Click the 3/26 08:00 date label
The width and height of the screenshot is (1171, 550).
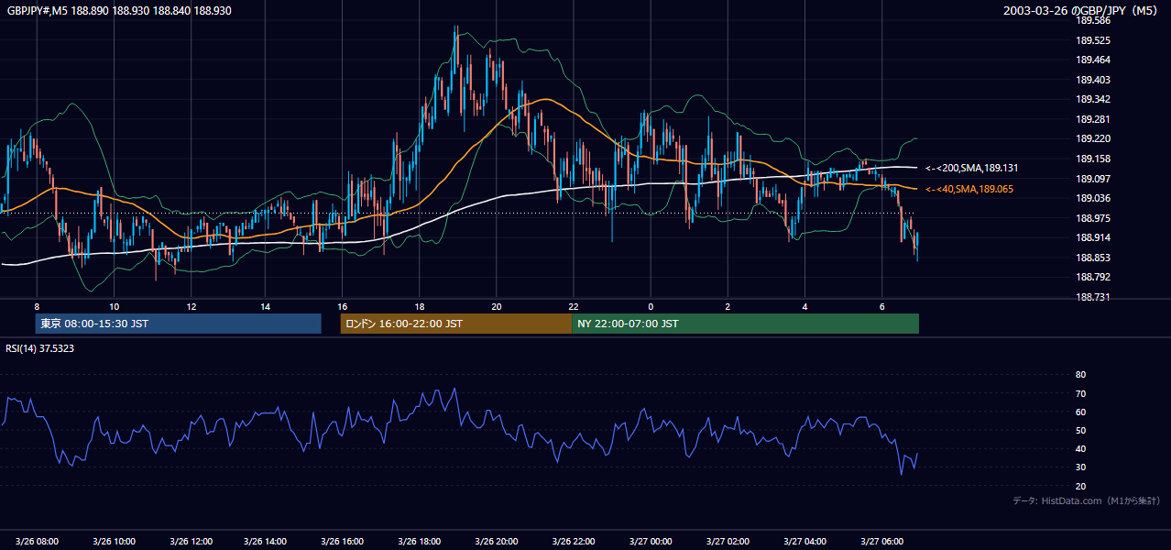tap(37, 542)
